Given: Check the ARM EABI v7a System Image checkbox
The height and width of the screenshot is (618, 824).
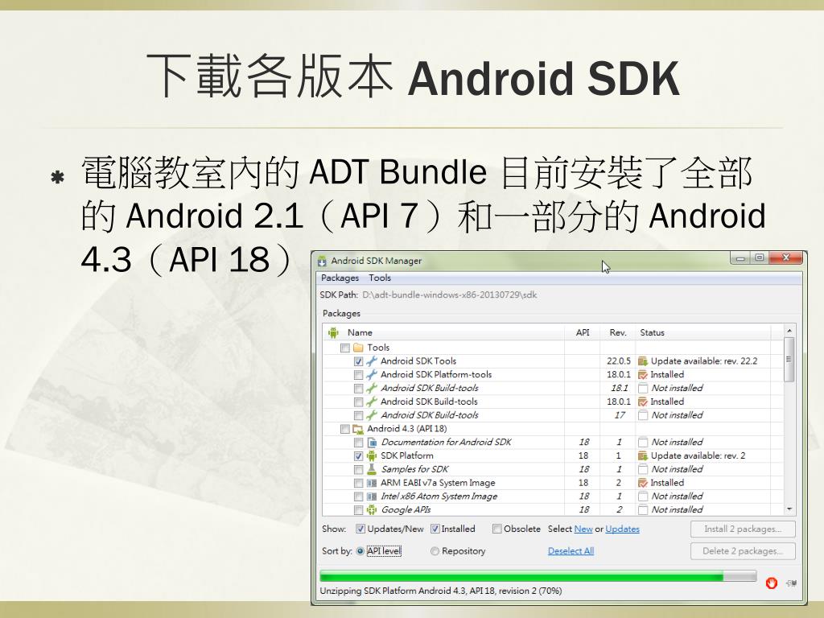Looking at the screenshot, I should click(x=358, y=484).
